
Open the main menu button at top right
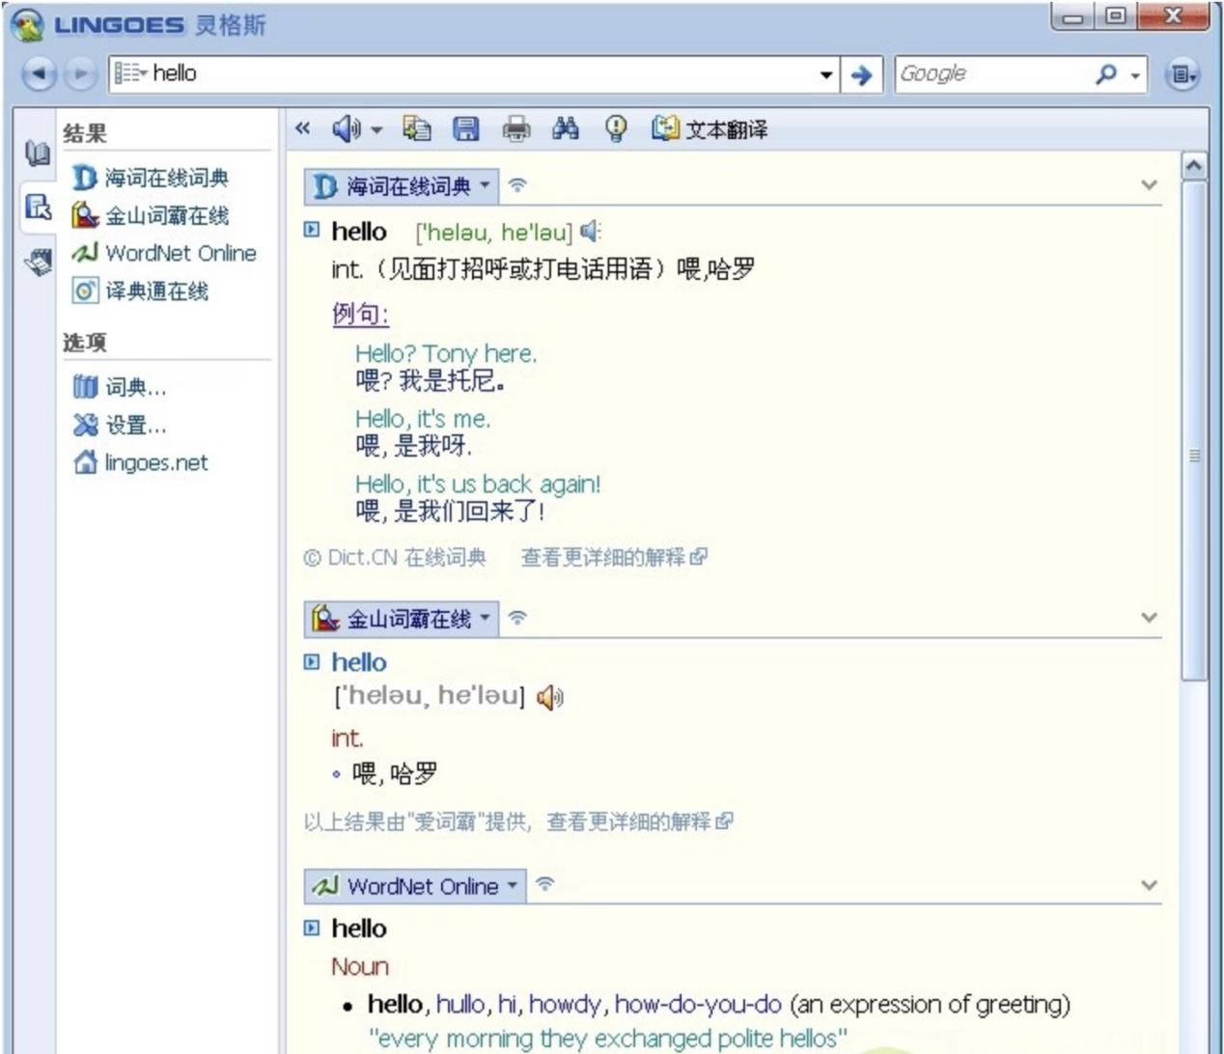pos(1182,74)
